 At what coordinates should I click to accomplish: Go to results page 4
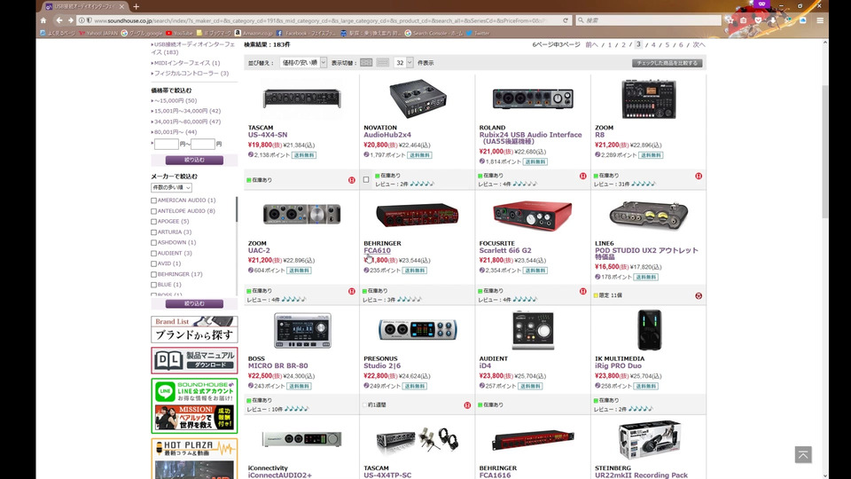[653, 45]
